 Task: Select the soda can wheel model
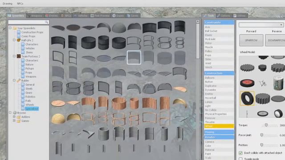[x=278, y=83]
